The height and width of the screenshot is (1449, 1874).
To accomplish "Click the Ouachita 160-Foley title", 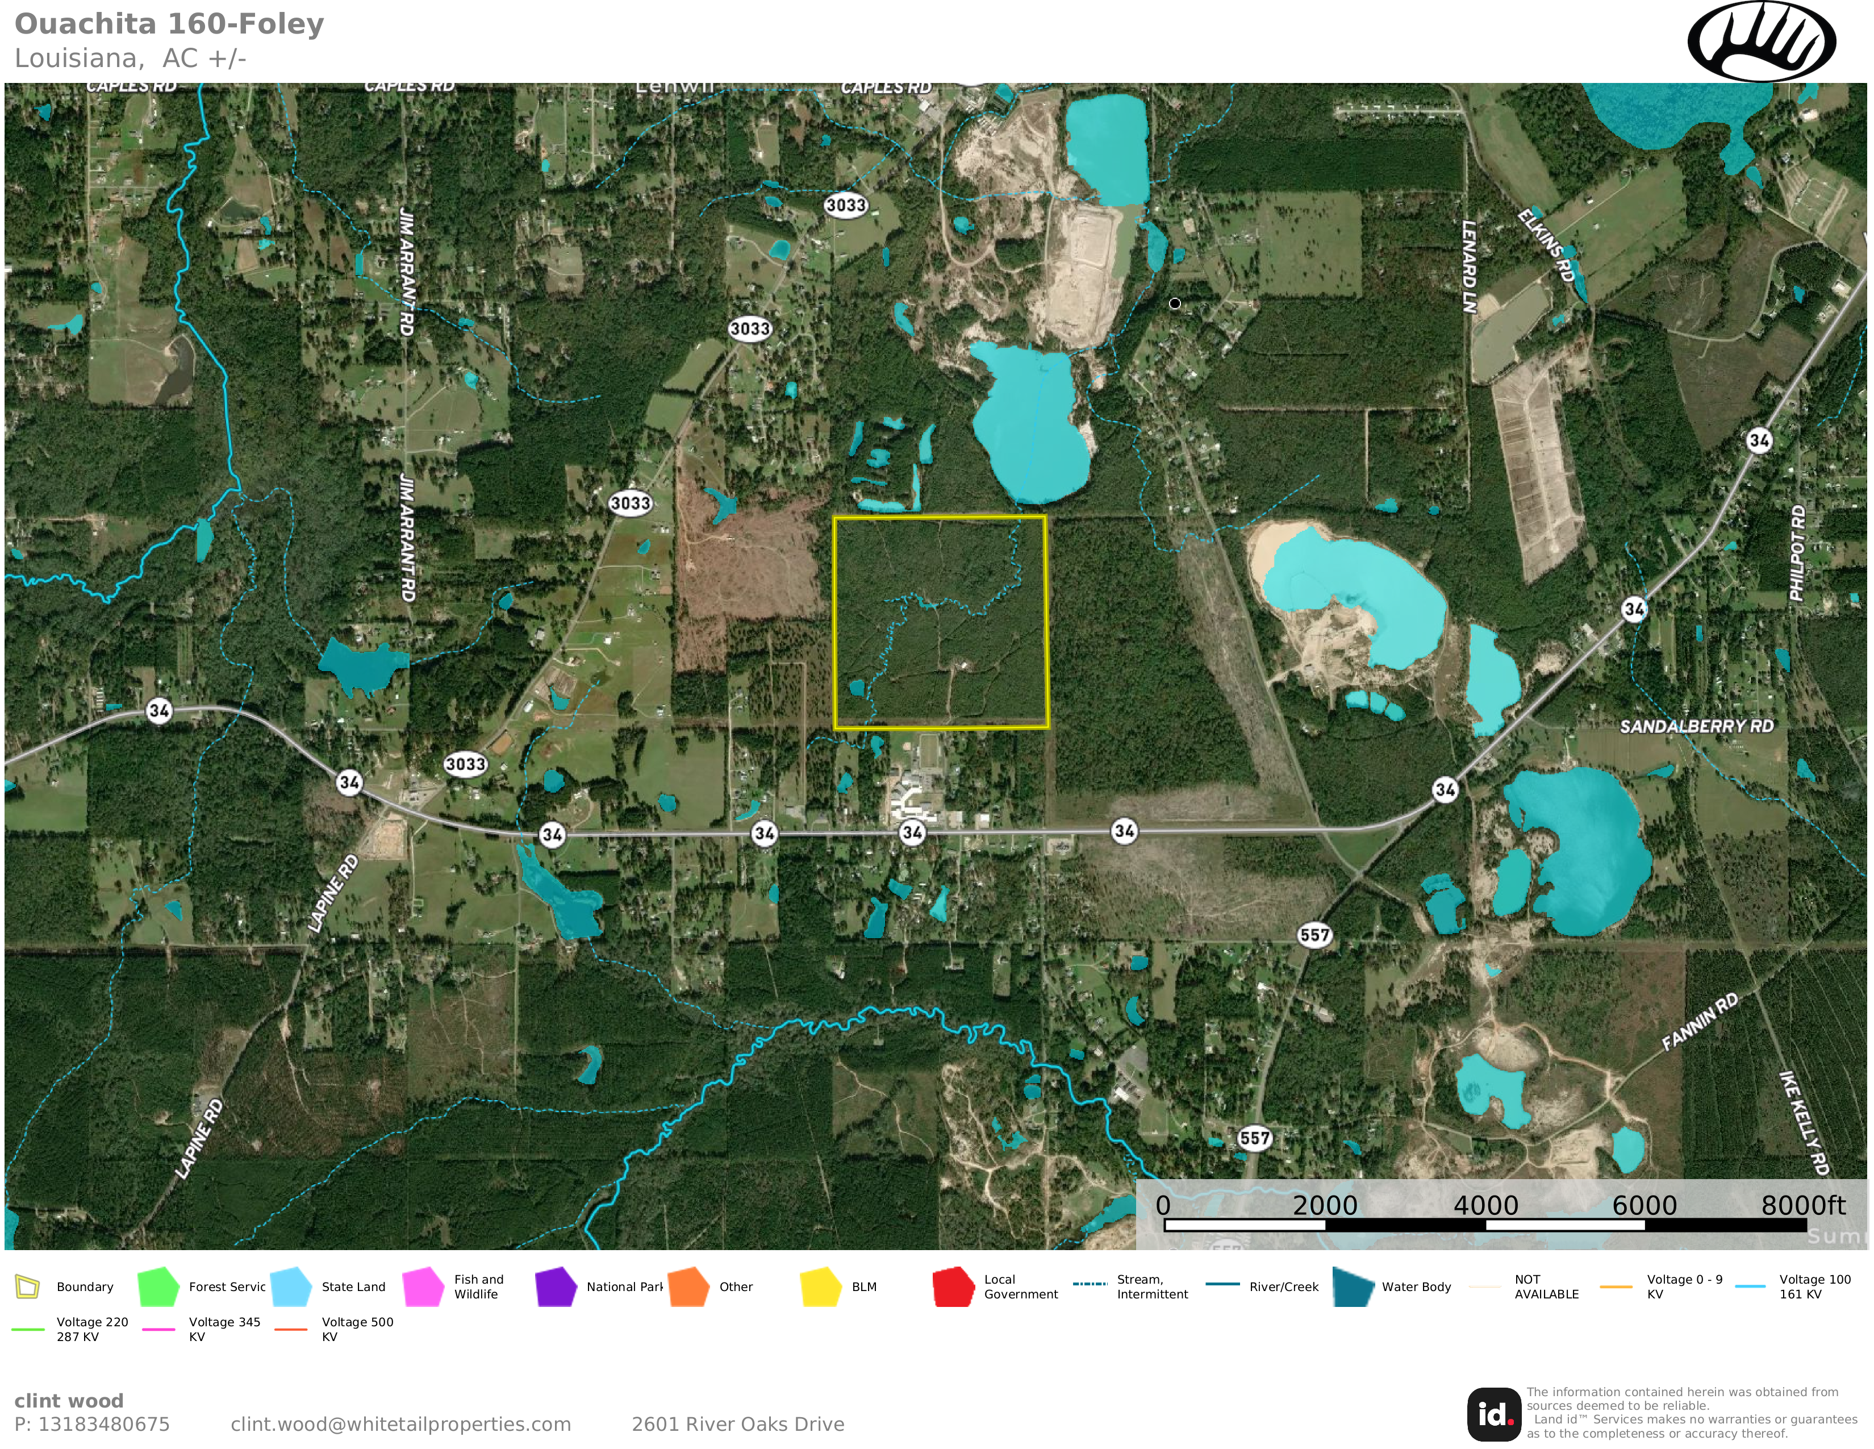I will click(169, 24).
